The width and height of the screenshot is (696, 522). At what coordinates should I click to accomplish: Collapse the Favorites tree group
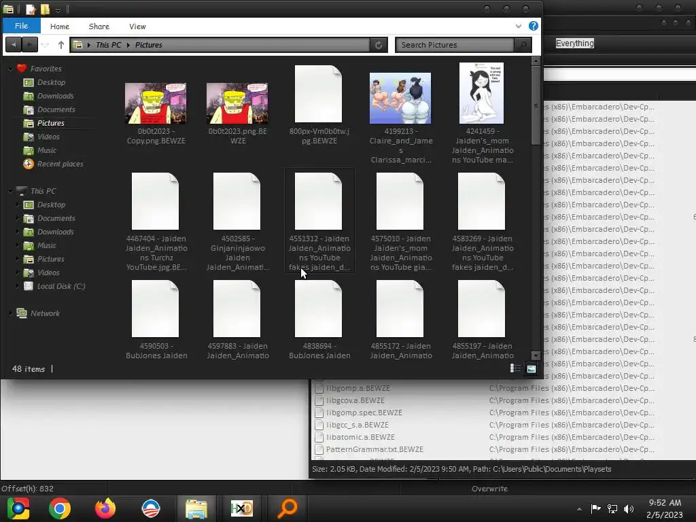coord(10,69)
